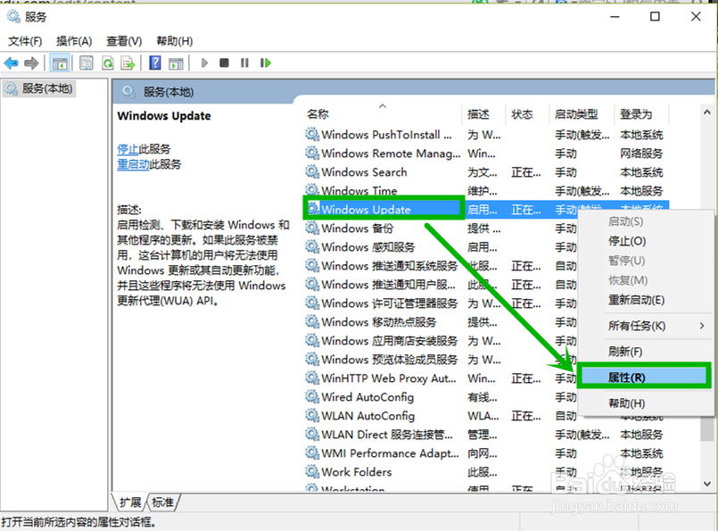Click the scrollbar down arrow in services list
The image size is (718, 531).
point(707,484)
